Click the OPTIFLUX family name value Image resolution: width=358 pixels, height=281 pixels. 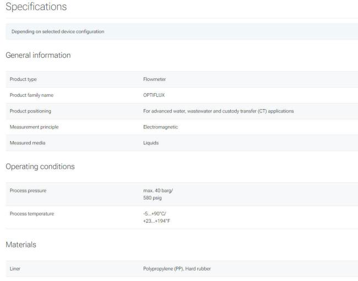coord(154,95)
